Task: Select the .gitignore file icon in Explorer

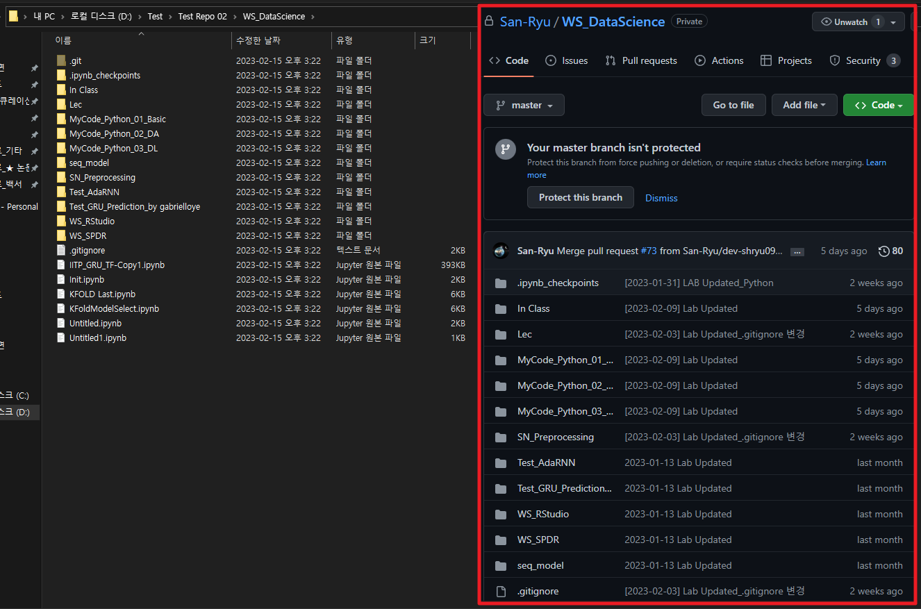Action: [61, 250]
